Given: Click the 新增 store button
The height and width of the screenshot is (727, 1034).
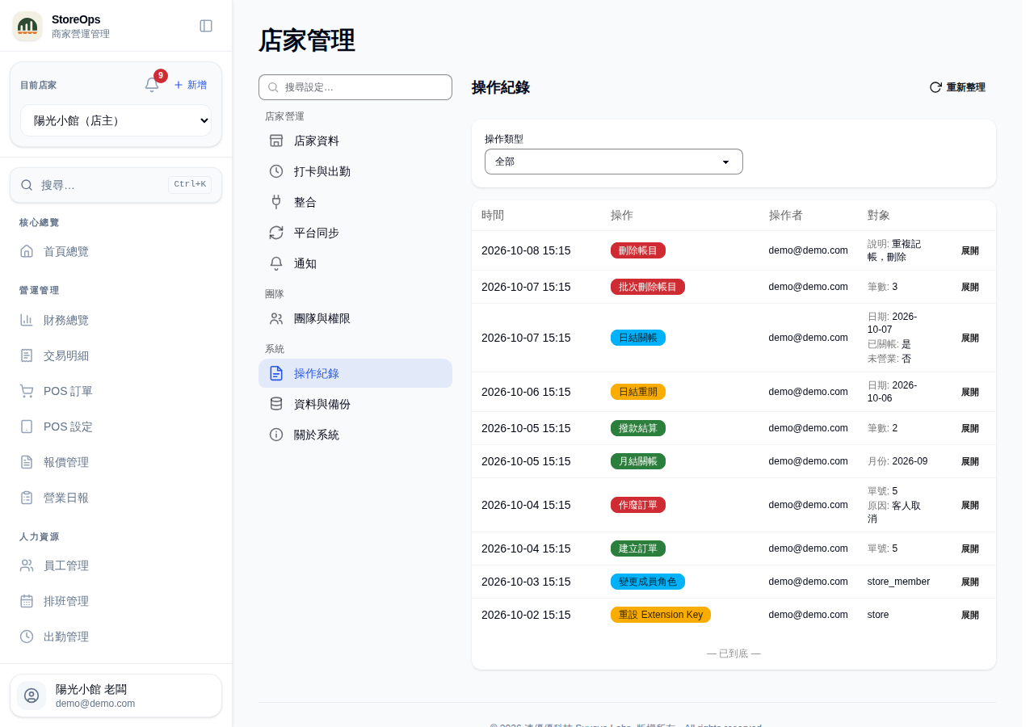Looking at the screenshot, I should click(190, 85).
